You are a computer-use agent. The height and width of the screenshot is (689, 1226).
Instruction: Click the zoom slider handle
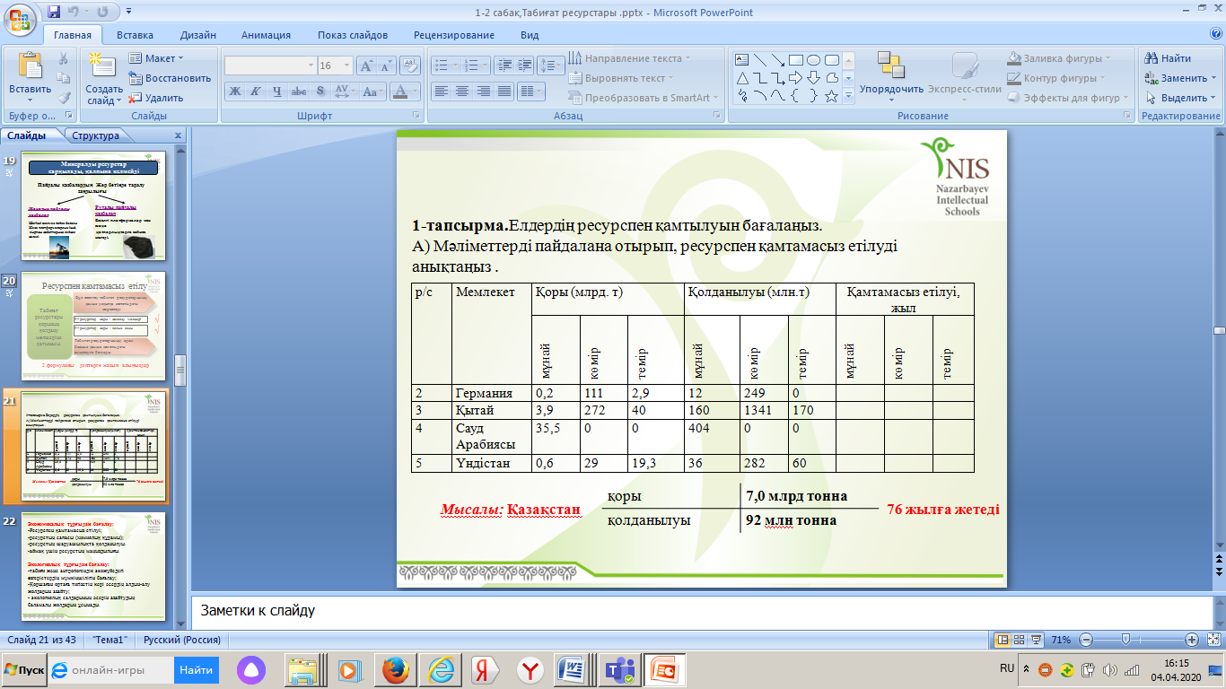pos(1125,640)
